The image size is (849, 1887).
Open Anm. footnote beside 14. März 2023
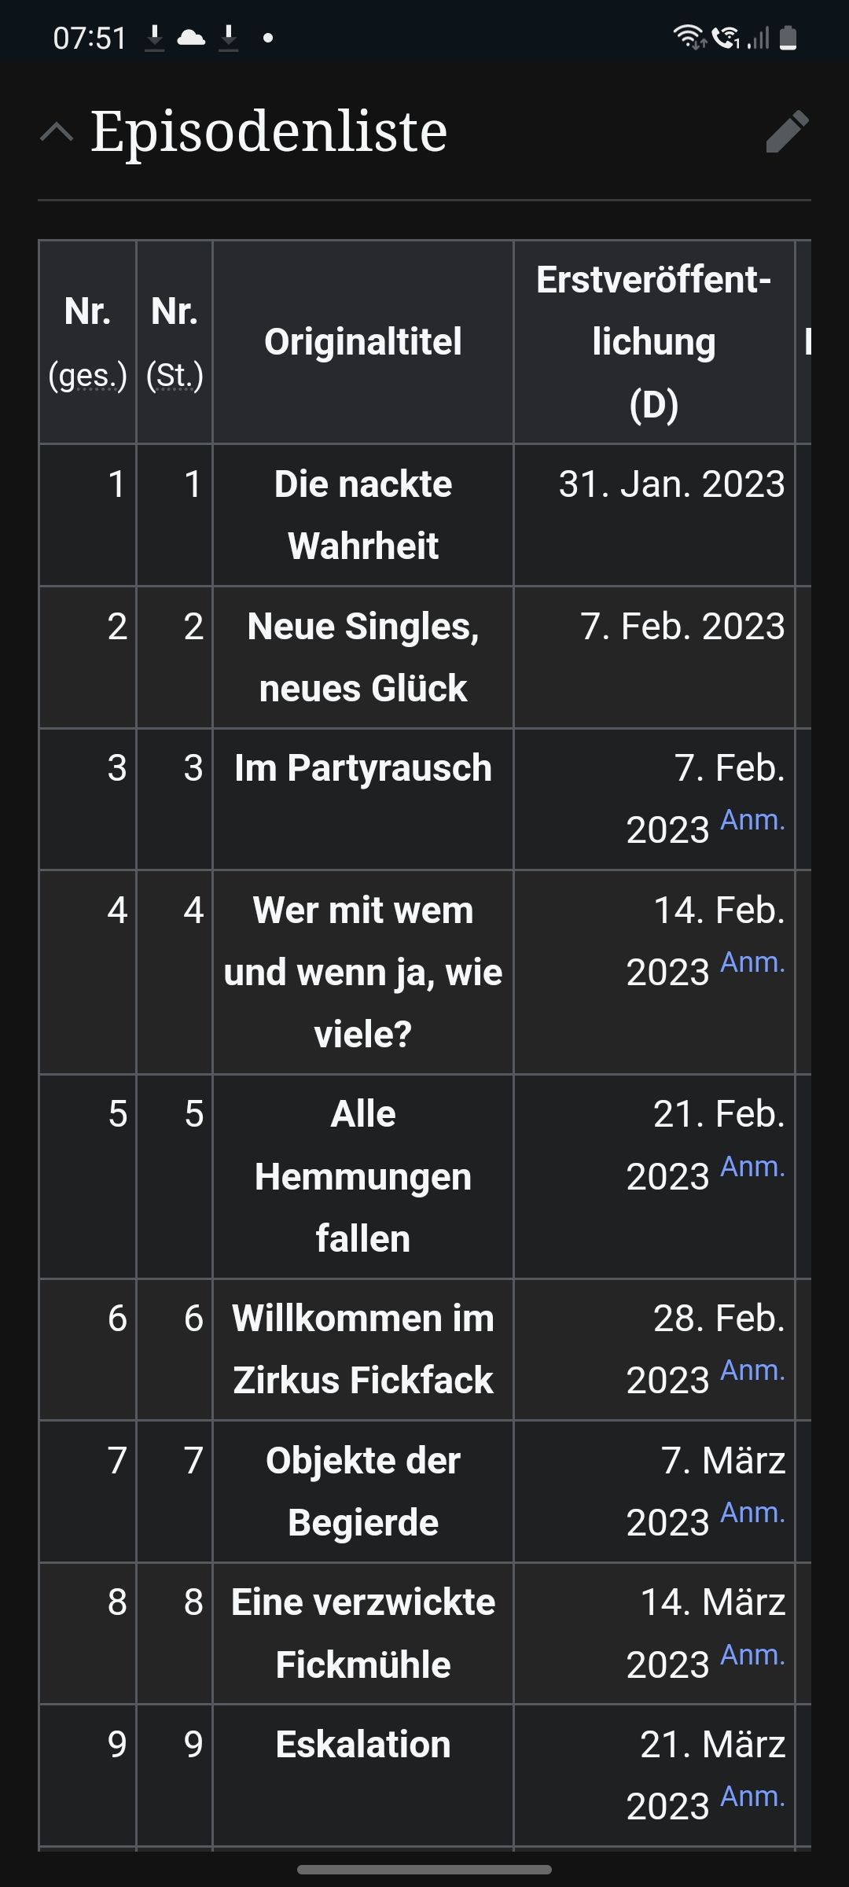(x=752, y=1655)
